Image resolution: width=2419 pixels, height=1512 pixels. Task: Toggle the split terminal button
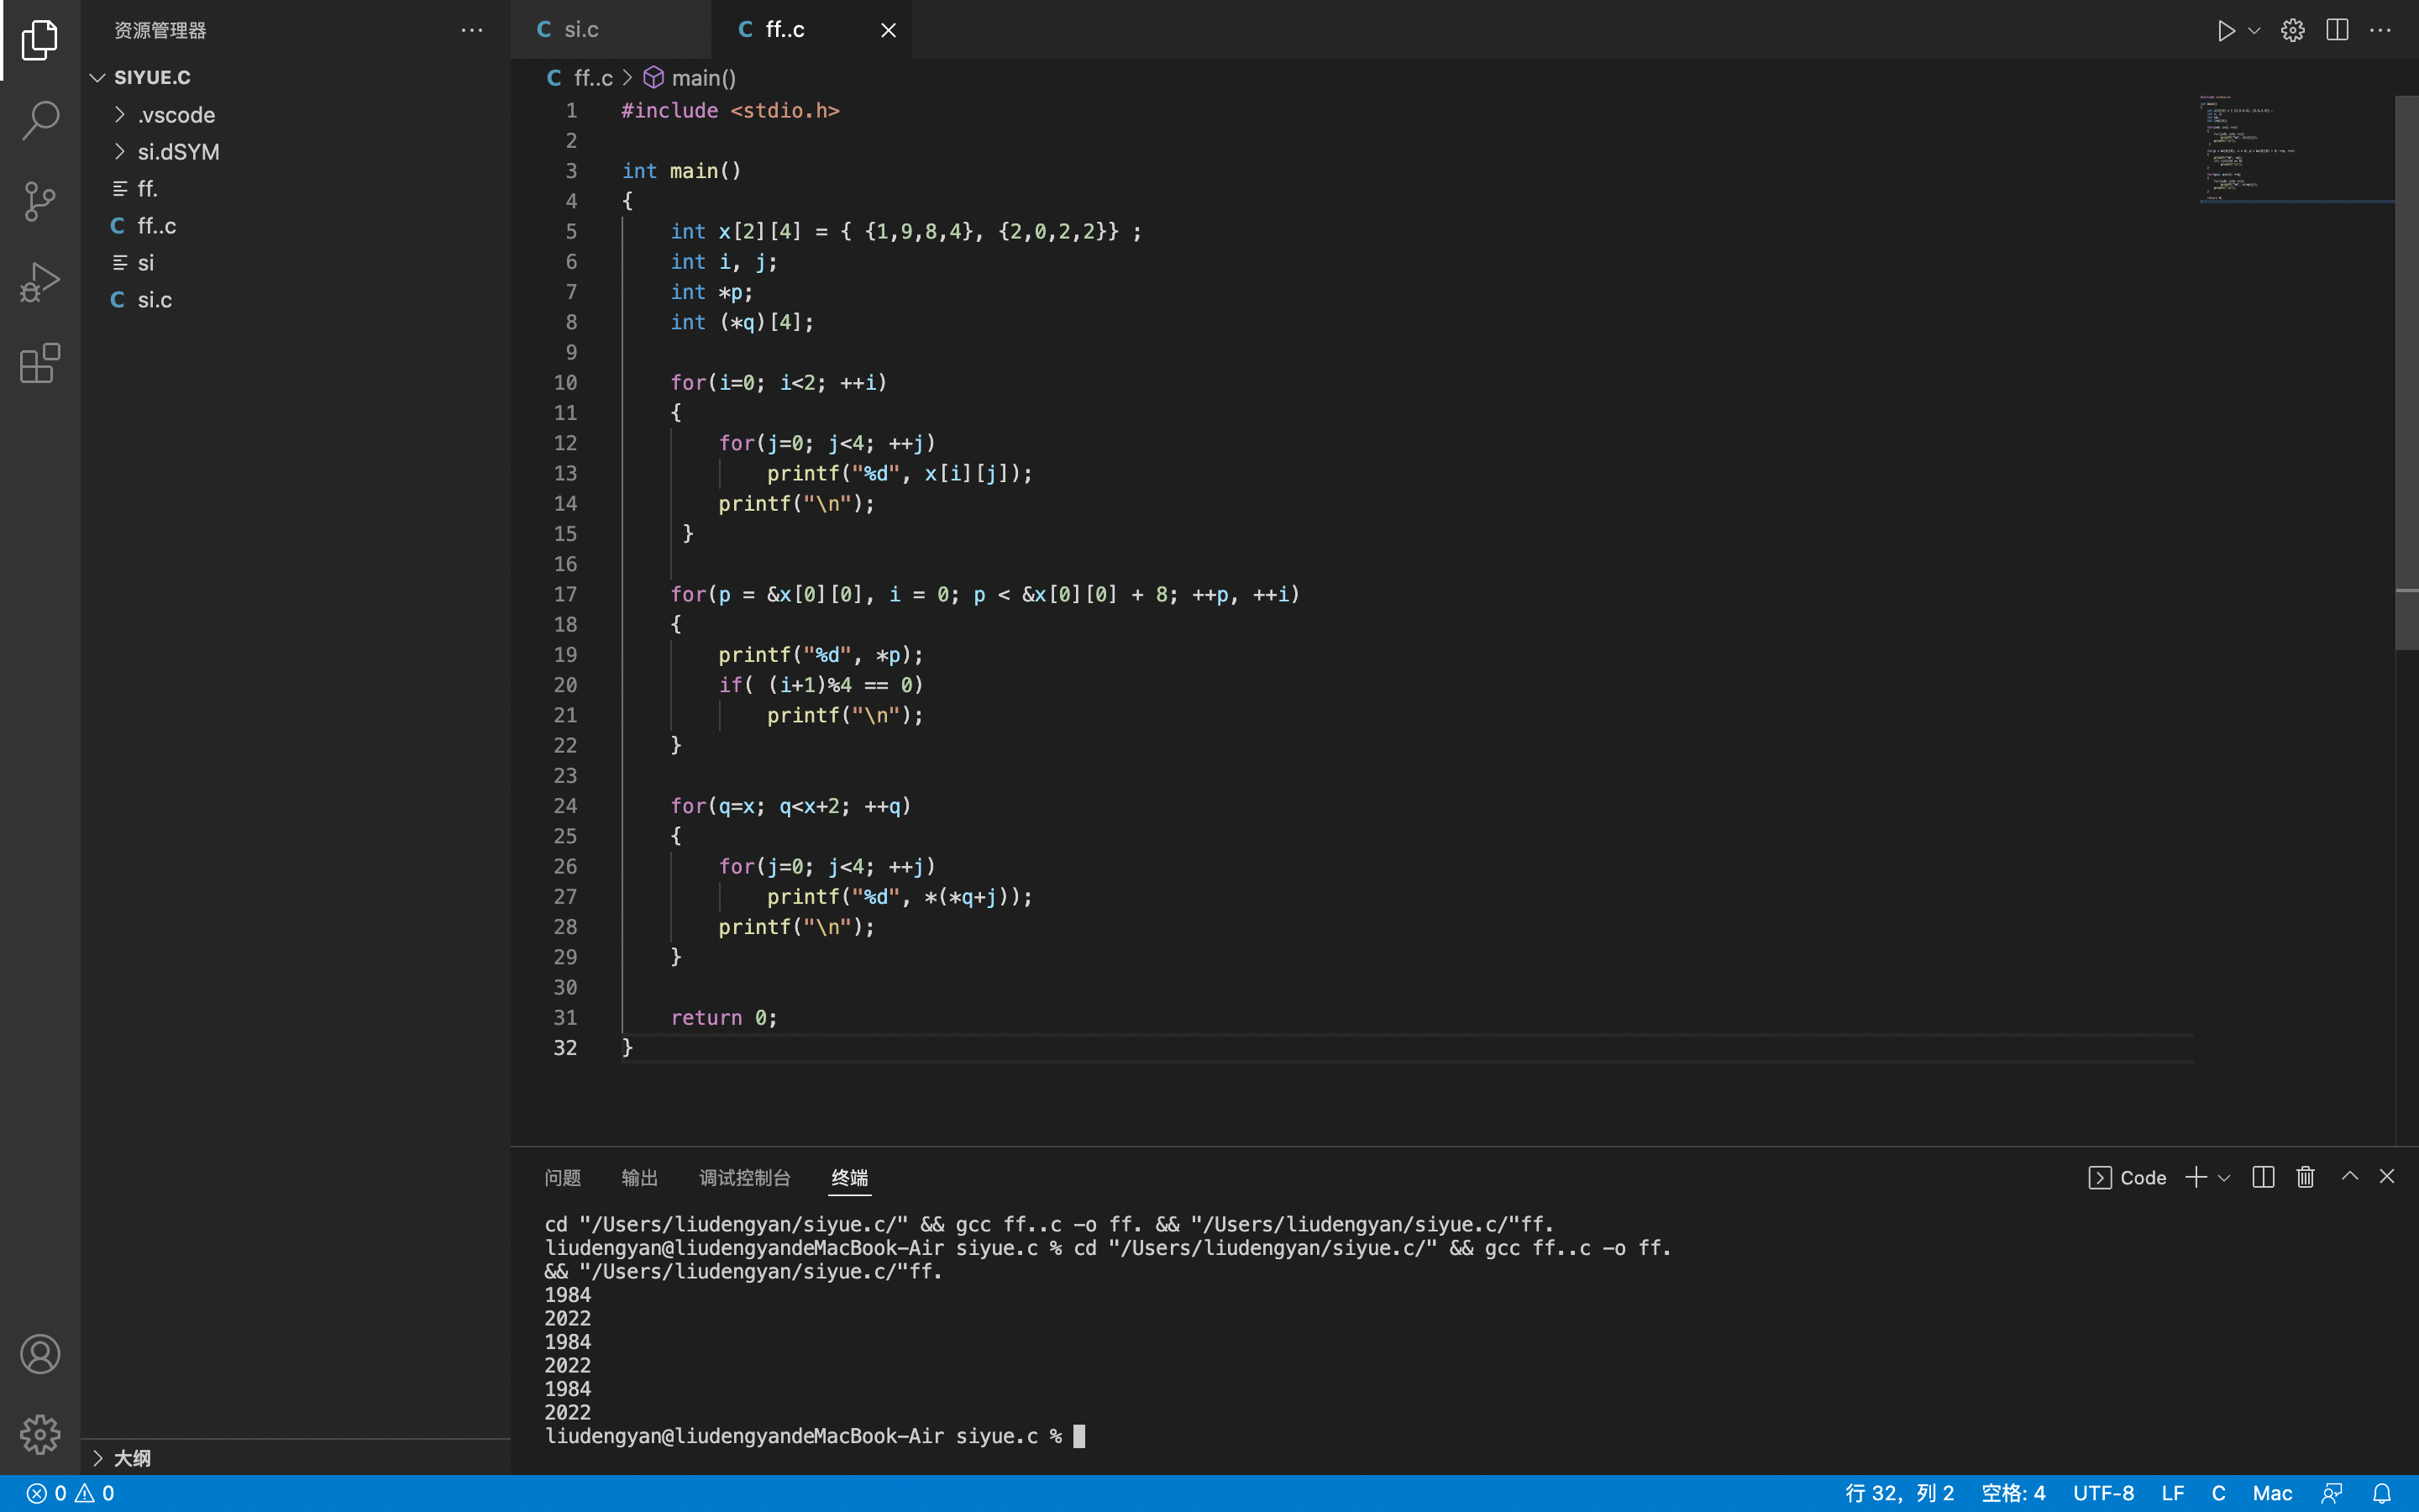coord(2263,1177)
